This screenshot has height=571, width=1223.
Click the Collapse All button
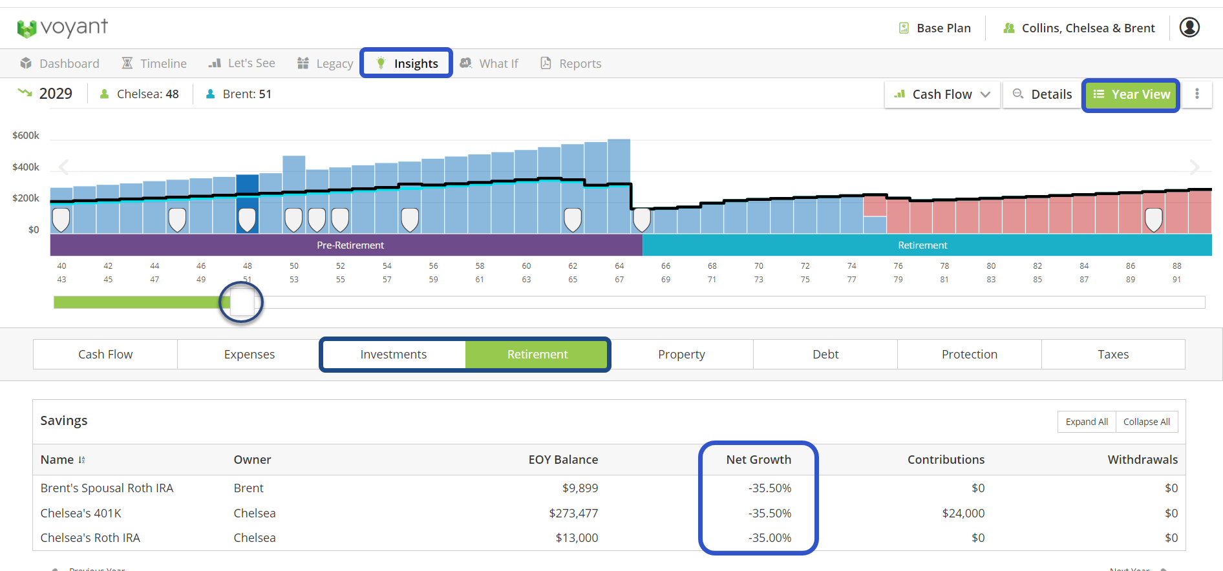[1146, 422]
